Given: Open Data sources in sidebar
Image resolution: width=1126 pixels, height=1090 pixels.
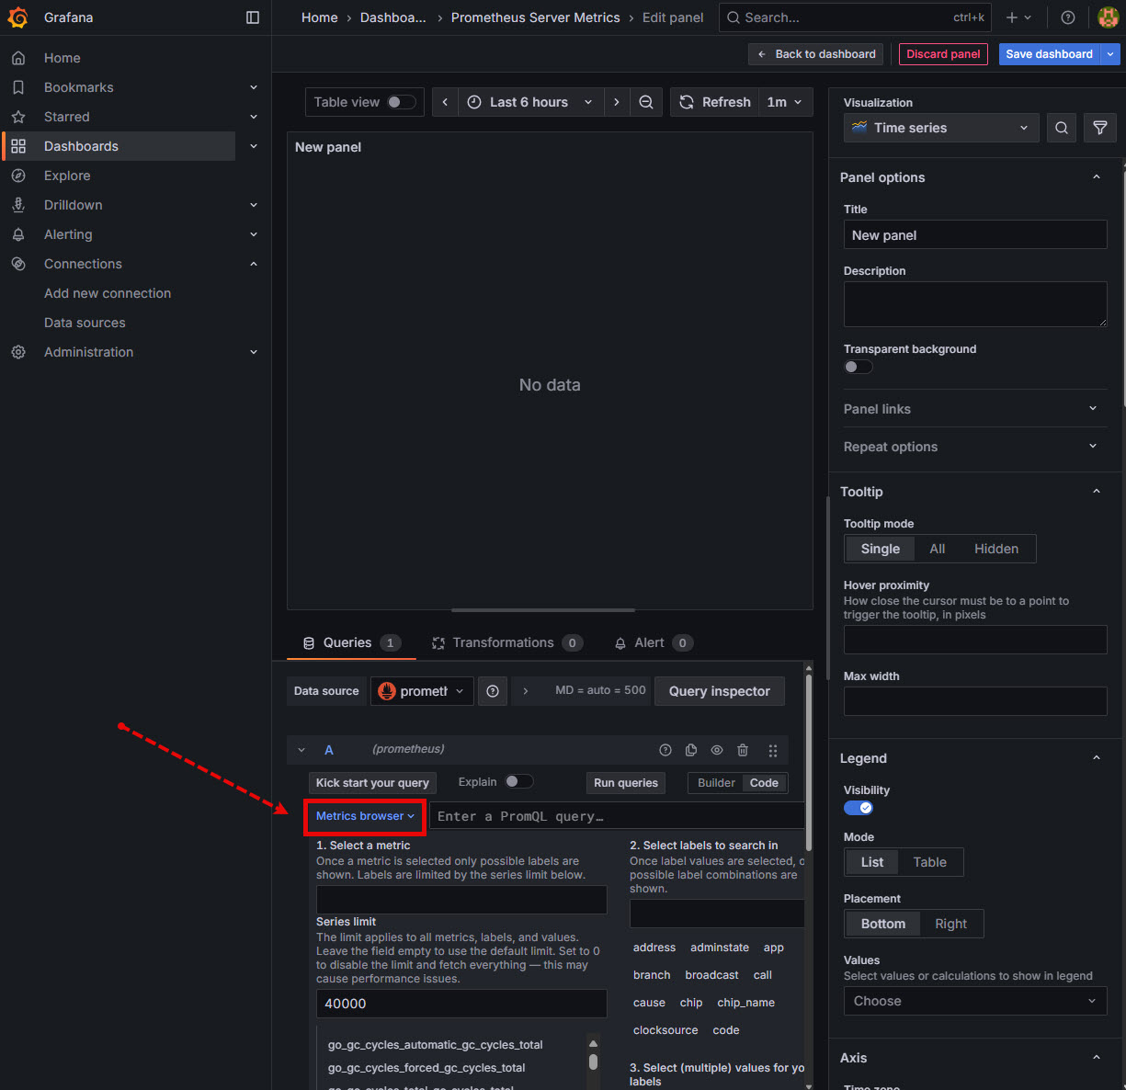Looking at the screenshot, I should 85,323.
